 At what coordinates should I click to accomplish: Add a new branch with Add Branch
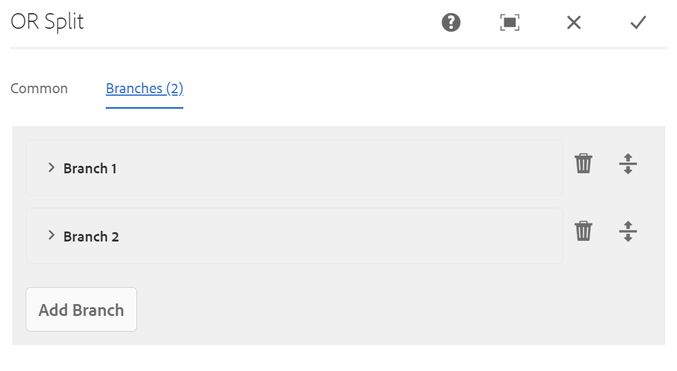coord(81,310)
